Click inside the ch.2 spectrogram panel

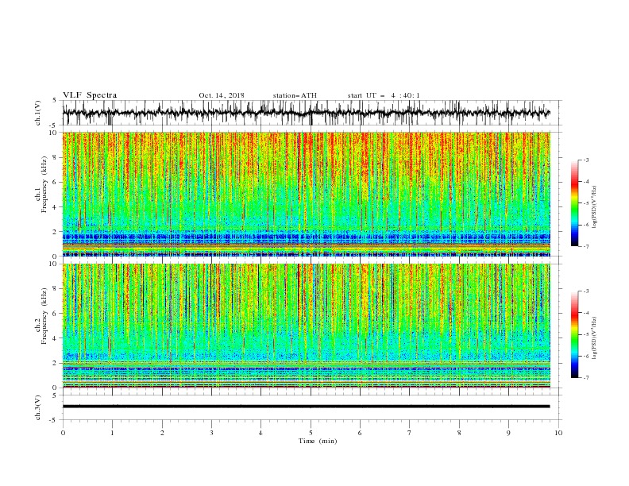tap(306, 326)
